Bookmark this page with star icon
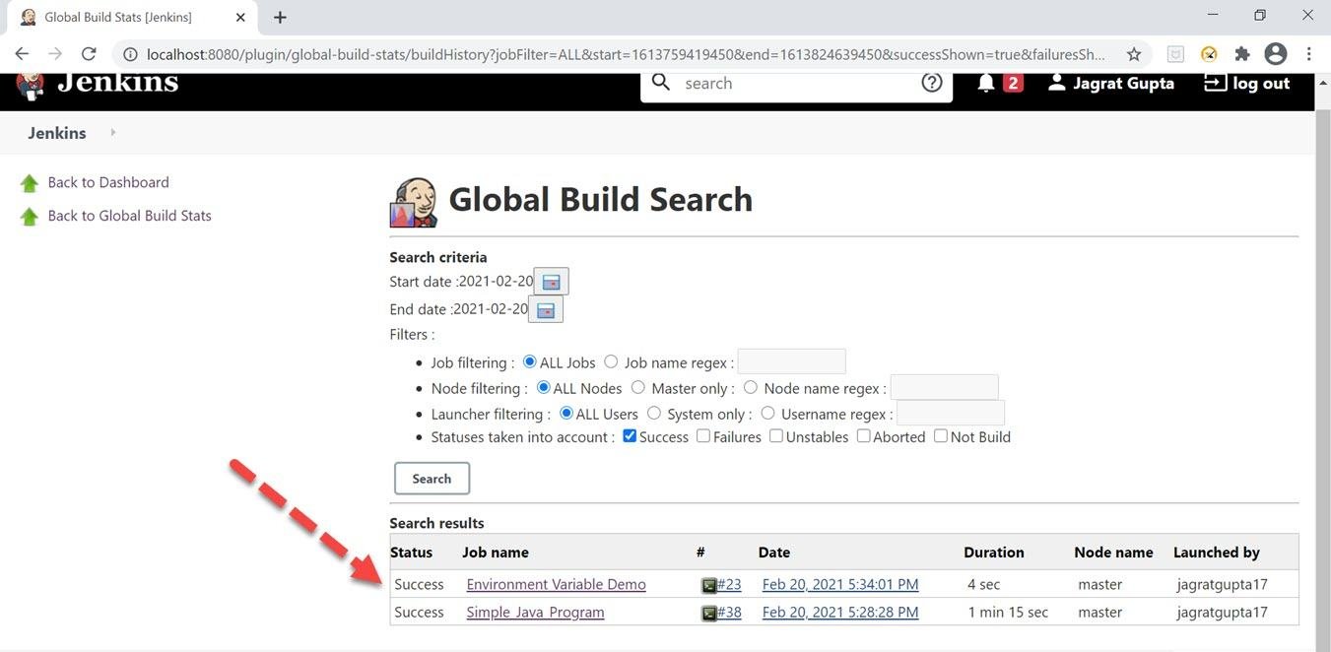 click(x=1134, y=54)
